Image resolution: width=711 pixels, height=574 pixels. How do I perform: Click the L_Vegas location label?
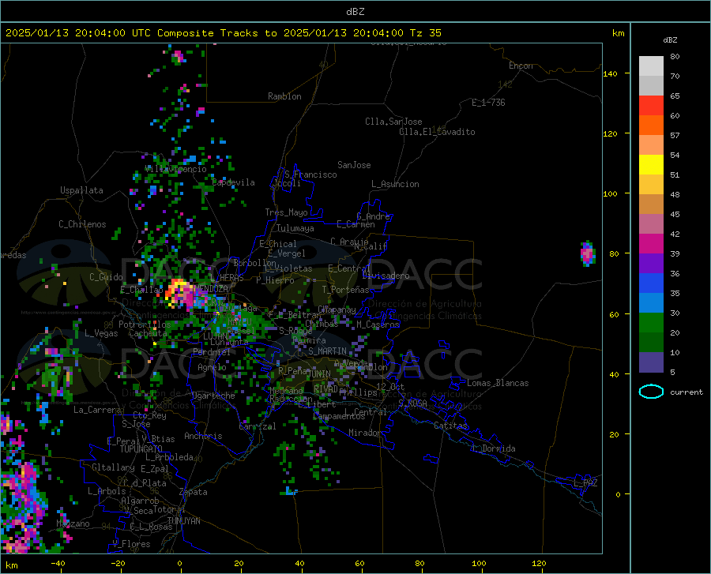point(101,333)
